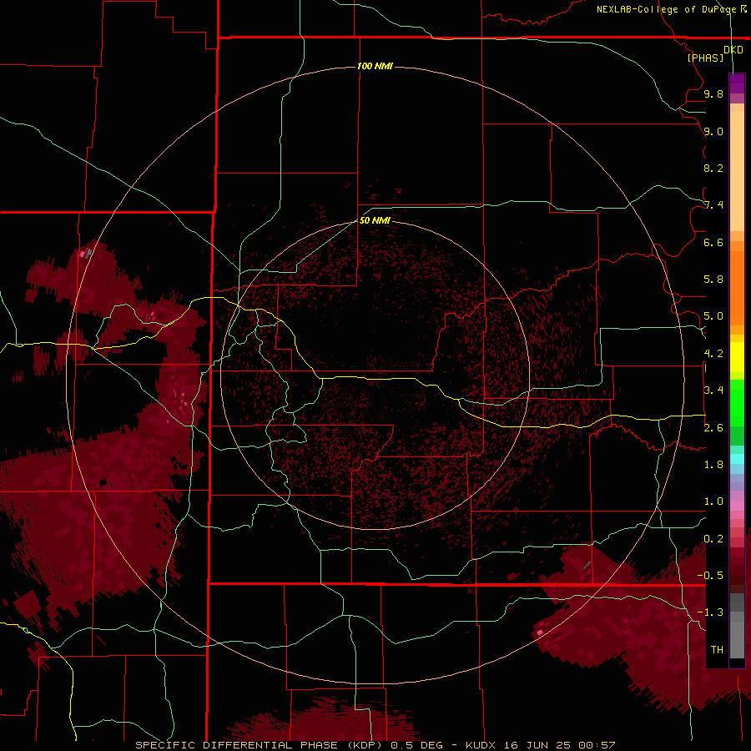This screenshot has height=751, width=751.
Task: Pick the light peach color bar segment
Action: (x=737, y=171)
